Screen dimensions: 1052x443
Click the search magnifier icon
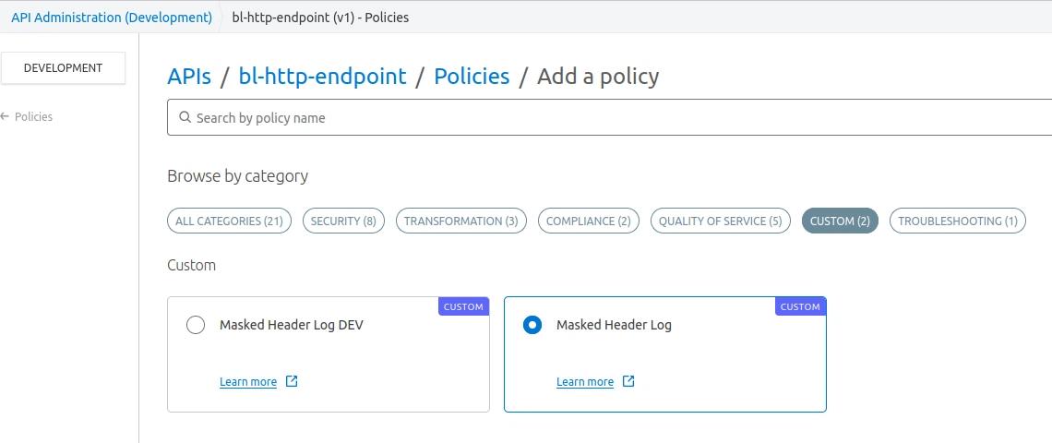(x=185, y=118)
